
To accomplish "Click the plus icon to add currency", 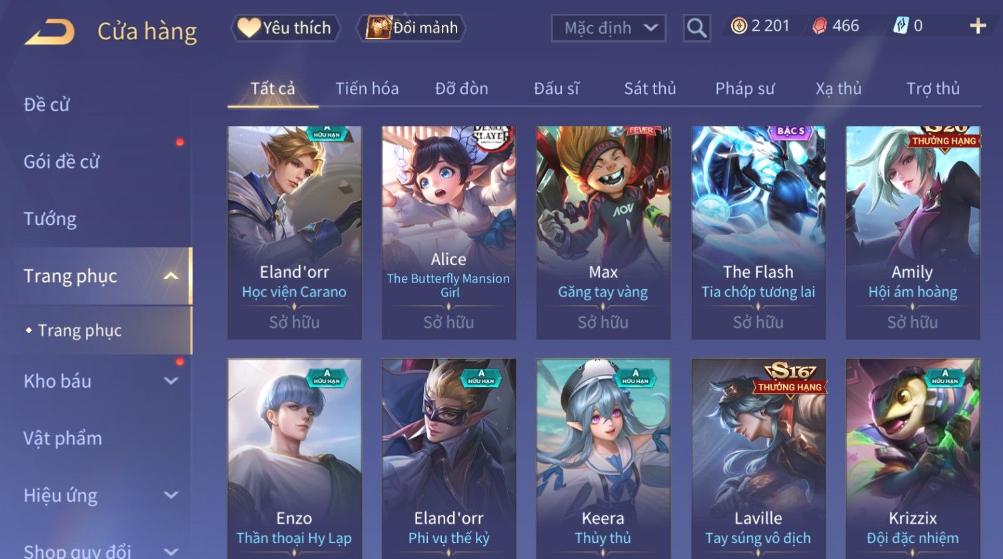I will point(978,26).
